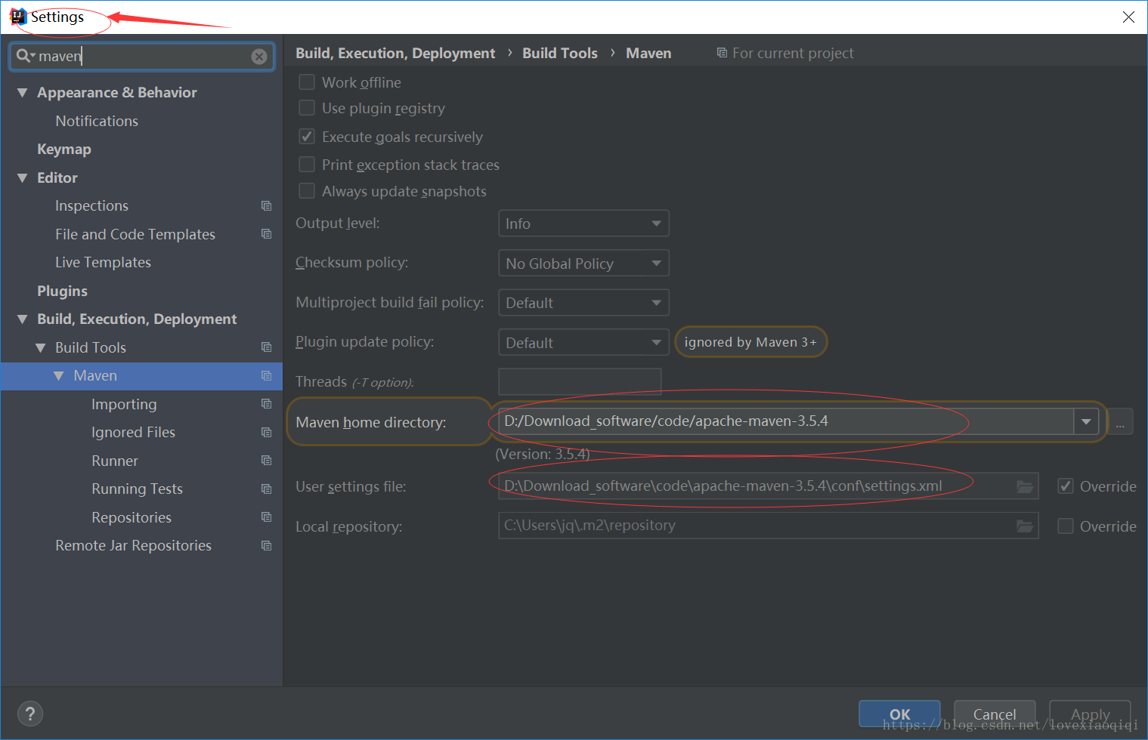Open Live Templates settings

click(x=103, y=262)
